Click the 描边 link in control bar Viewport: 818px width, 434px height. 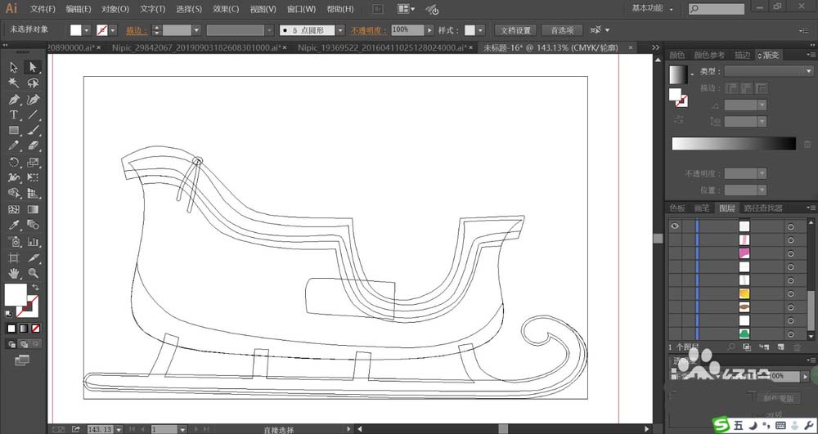[136, 30]
